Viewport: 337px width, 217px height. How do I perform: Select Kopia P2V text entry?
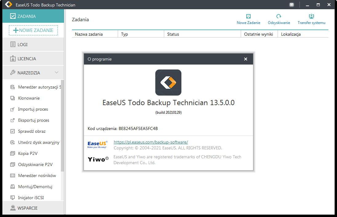coord(28,153)
